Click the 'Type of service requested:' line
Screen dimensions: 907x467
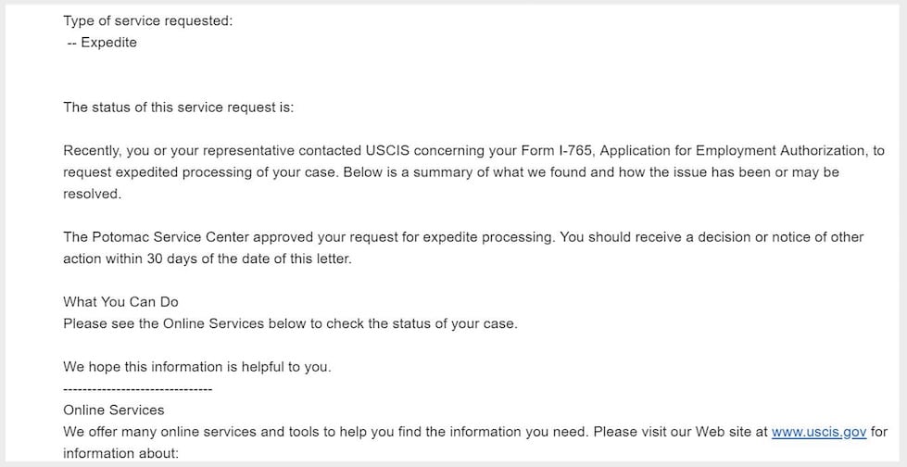click(147, 21)
